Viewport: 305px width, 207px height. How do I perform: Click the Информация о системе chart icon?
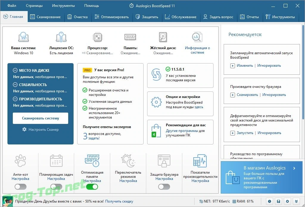[x=197, y=37]
